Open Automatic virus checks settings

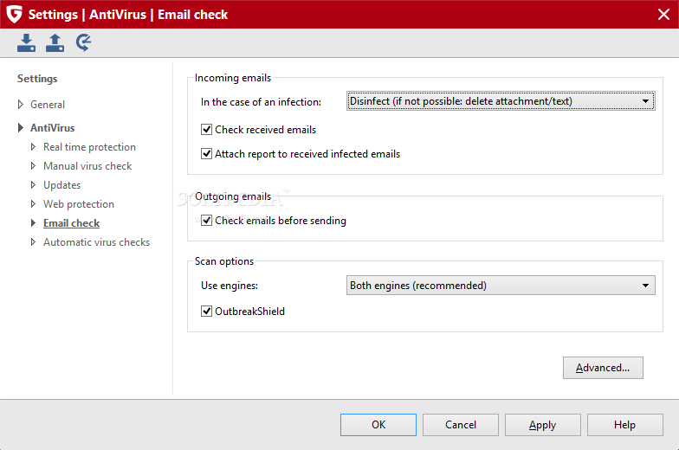click(97, 242)
